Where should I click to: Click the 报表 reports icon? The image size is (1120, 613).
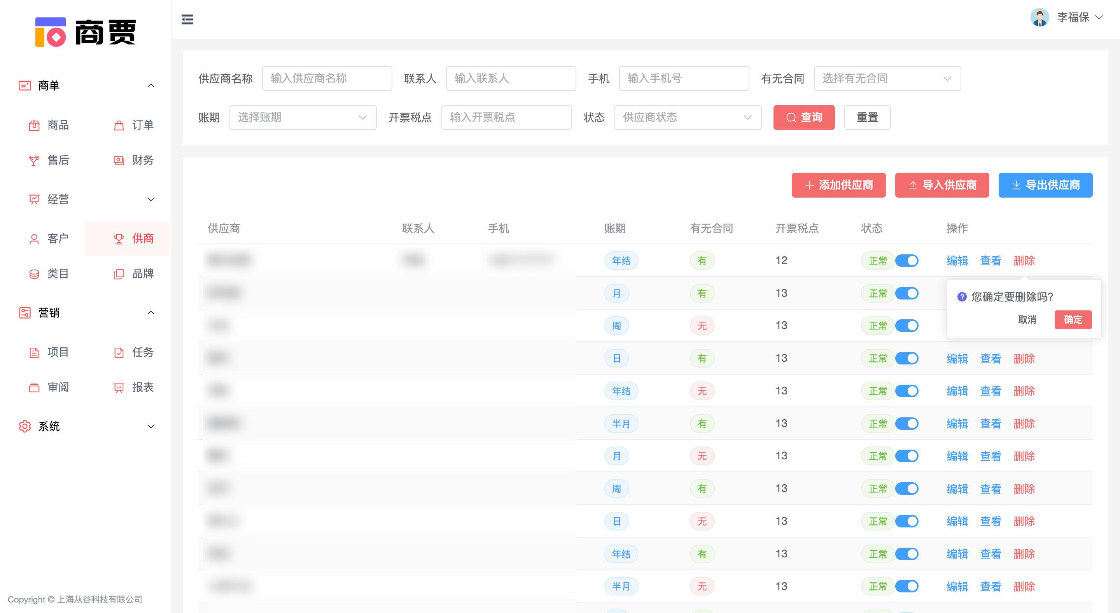tap(118, 387)
